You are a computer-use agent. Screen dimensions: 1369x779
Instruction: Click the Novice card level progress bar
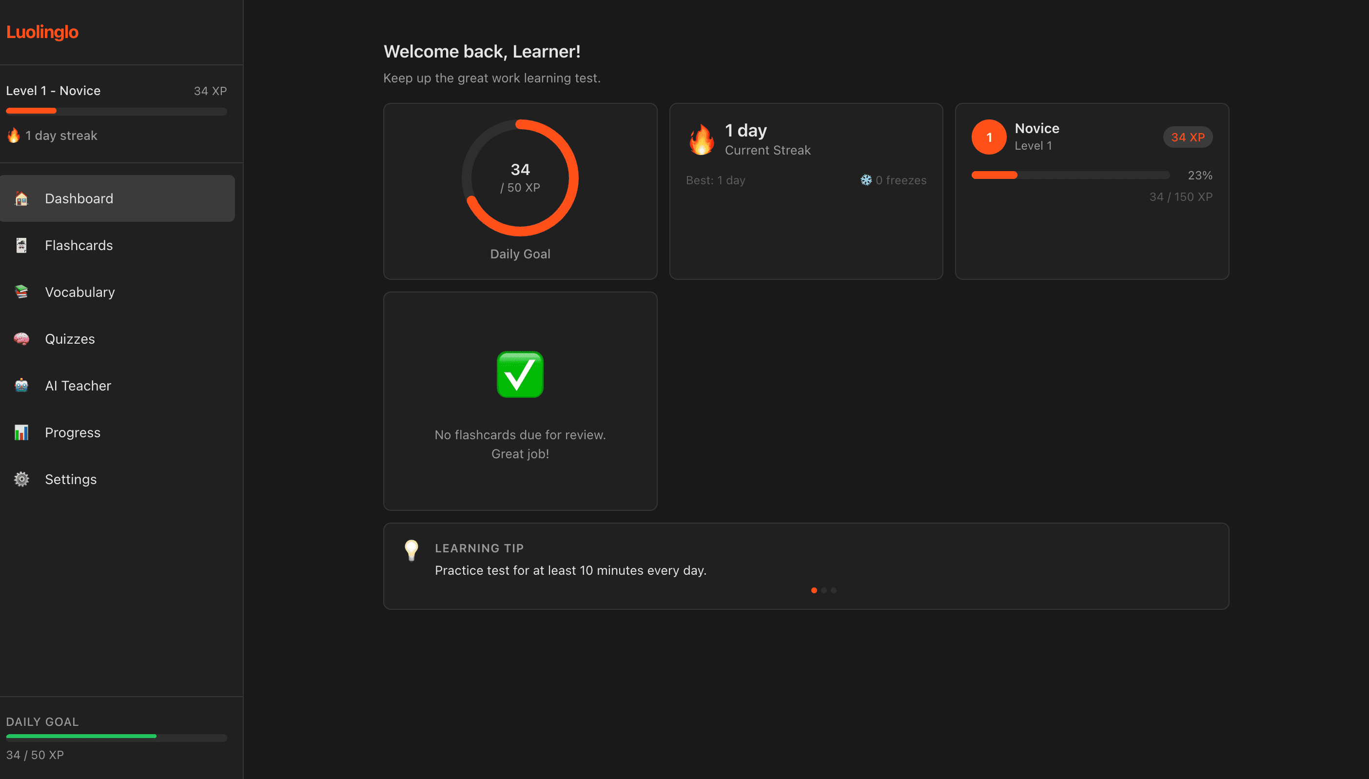tap(1071, 175)
